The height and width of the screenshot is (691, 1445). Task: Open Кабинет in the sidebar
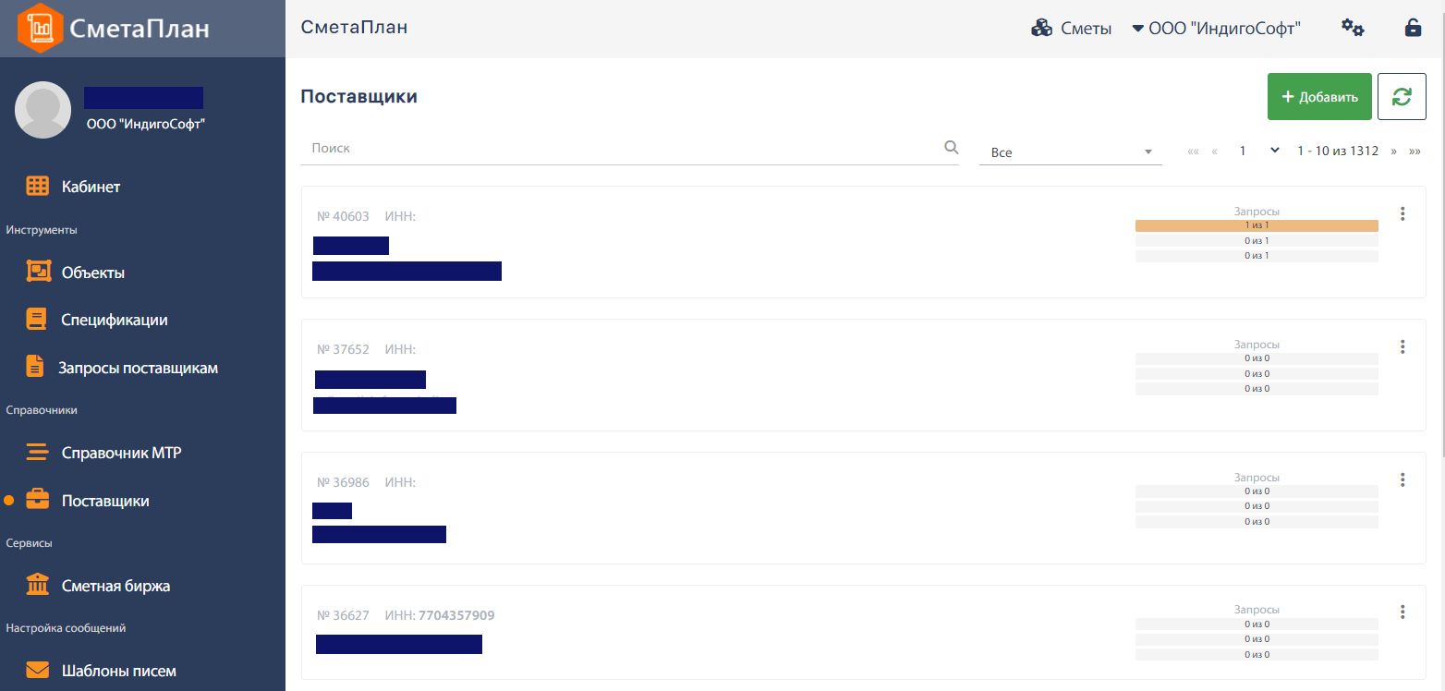91,187
